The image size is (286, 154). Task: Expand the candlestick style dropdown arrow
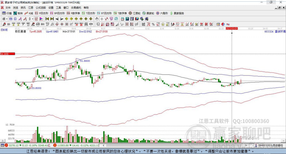pyautogui.click(x=33, y=19)
